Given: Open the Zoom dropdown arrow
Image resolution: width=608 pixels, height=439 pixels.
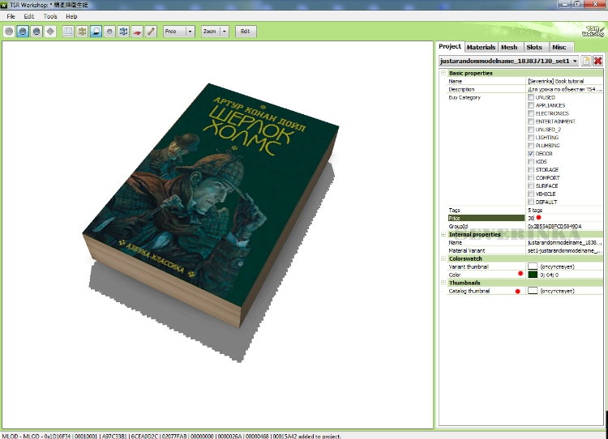Looking at the screenshot, I should [225, 32].
